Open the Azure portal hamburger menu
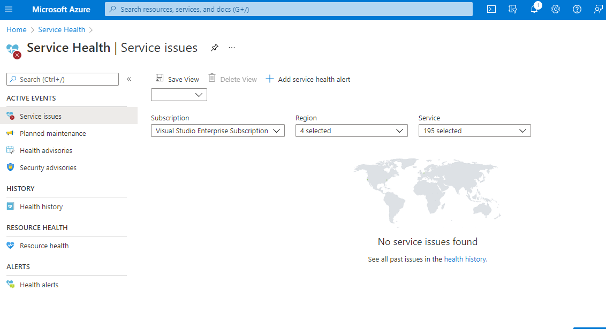606x329 pixels. tap(8, 9)
